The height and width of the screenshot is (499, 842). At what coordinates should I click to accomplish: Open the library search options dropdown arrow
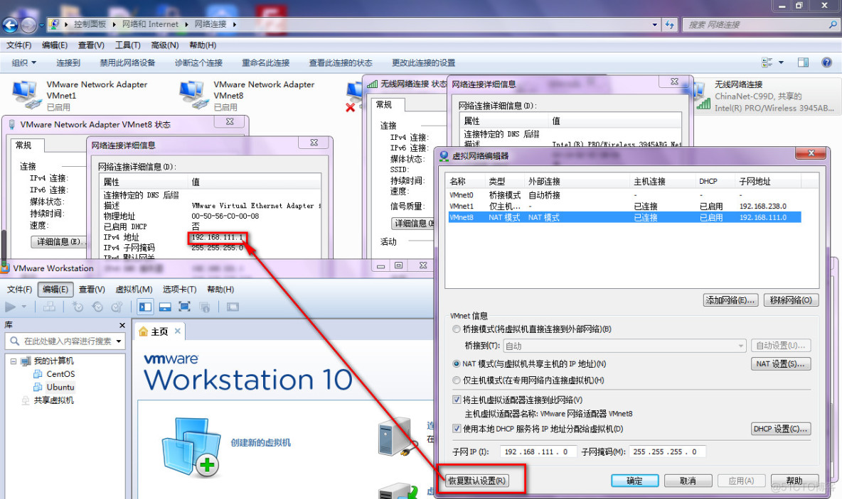tap(119, 341)
